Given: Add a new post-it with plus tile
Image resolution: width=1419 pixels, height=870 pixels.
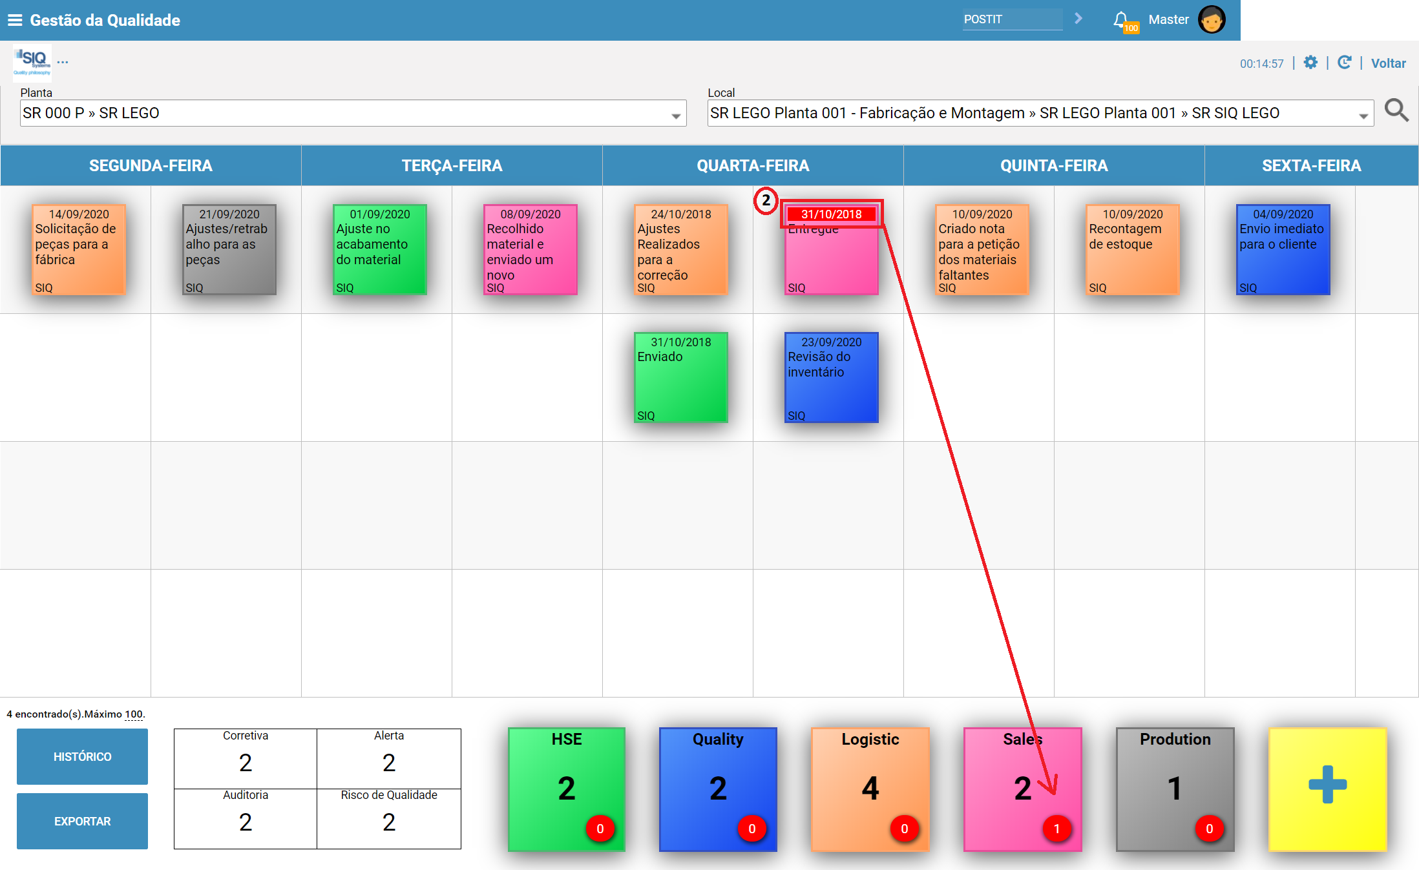Looking at the screenshot, I should click(1328, 789).
